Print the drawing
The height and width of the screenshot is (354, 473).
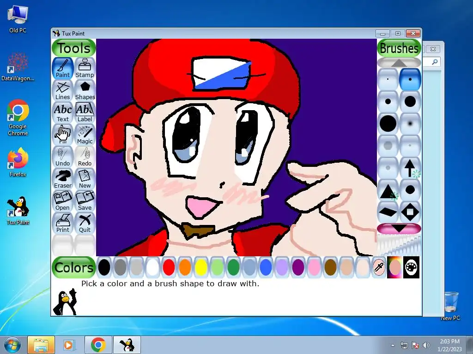[63, 223]
